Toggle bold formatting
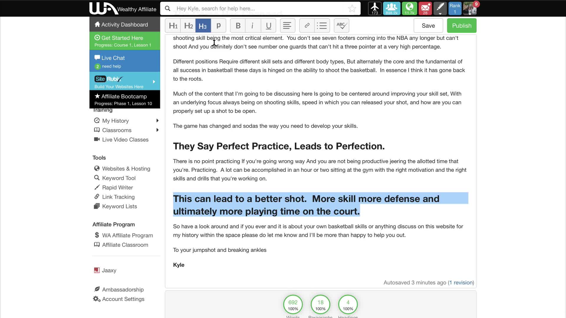566x318 pixels. point(238,26)
